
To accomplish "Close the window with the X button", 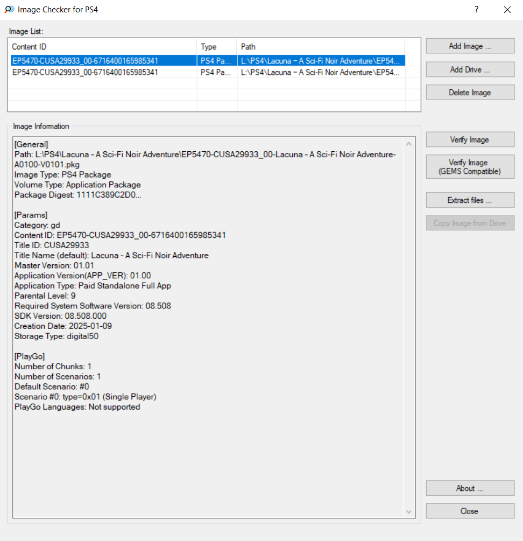I will [507, 9].
